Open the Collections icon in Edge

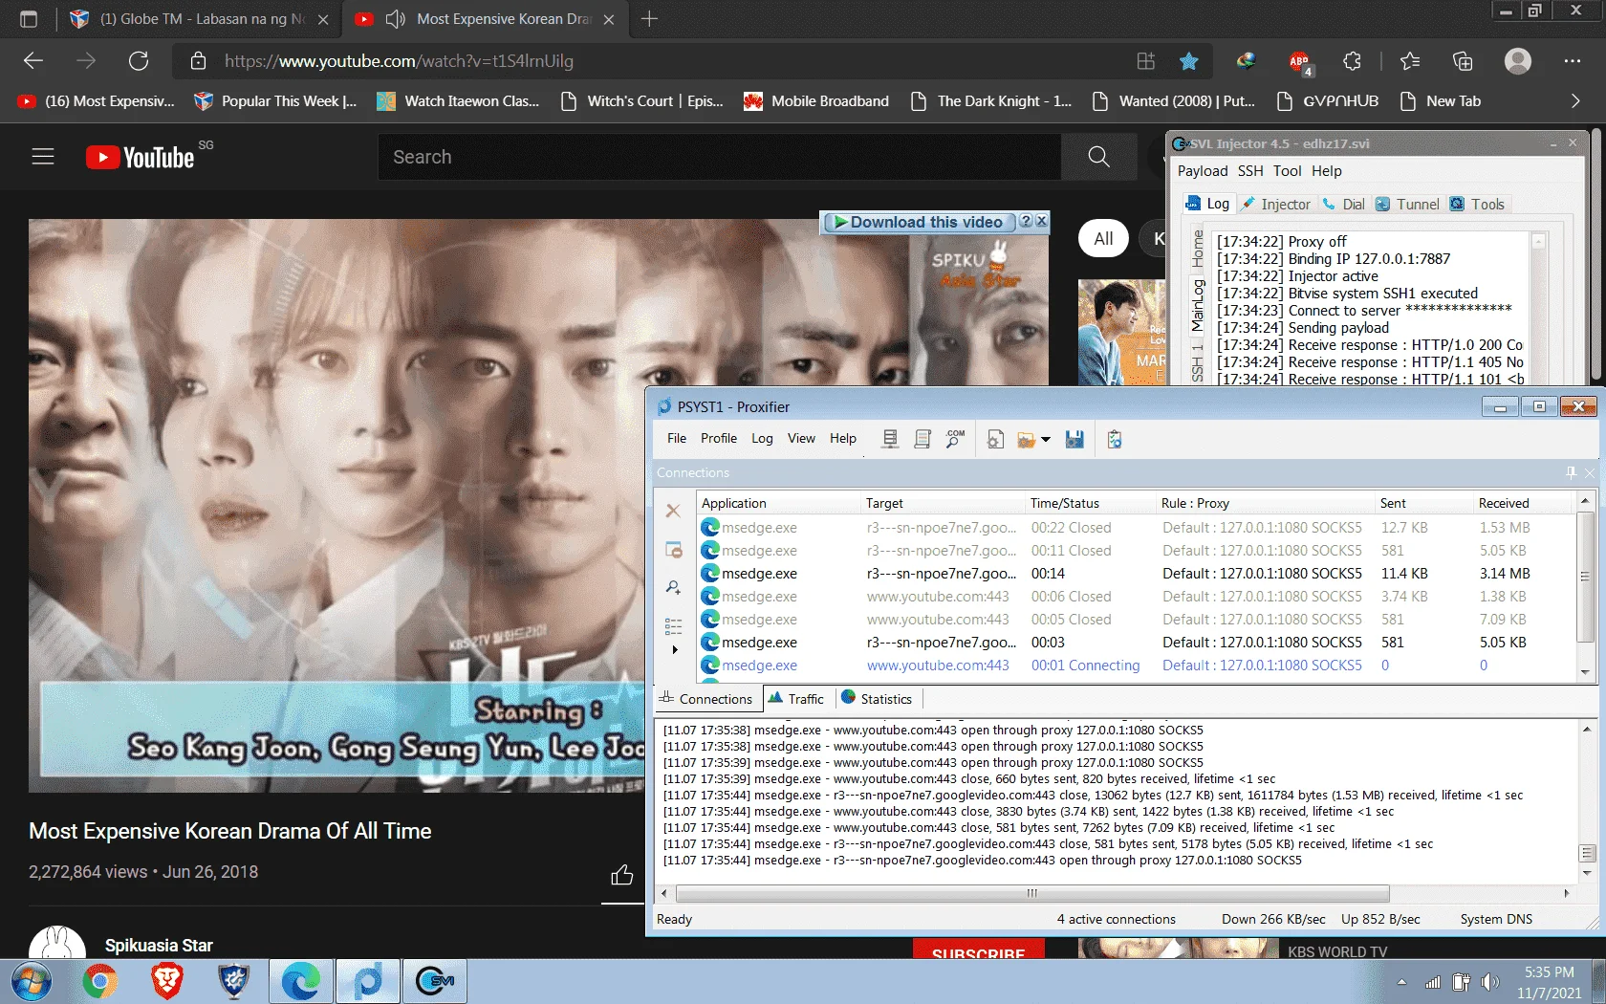tap(1463, 61)
